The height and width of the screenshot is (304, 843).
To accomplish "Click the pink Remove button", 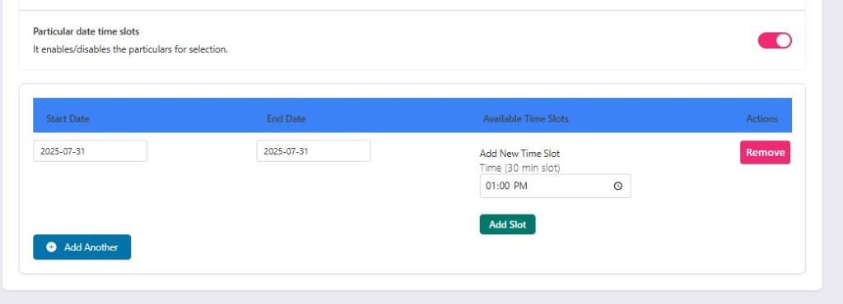I will (765, 152).
